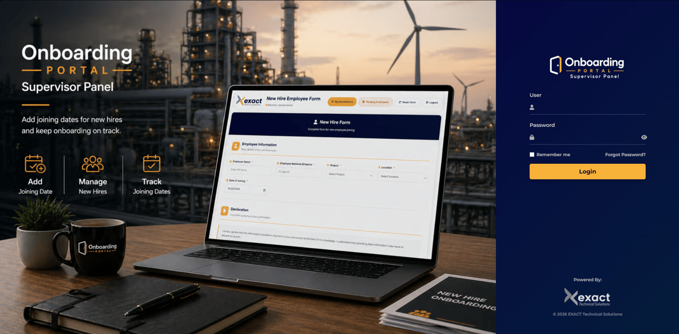Click the "Powered By:" text

coord(588,280)
